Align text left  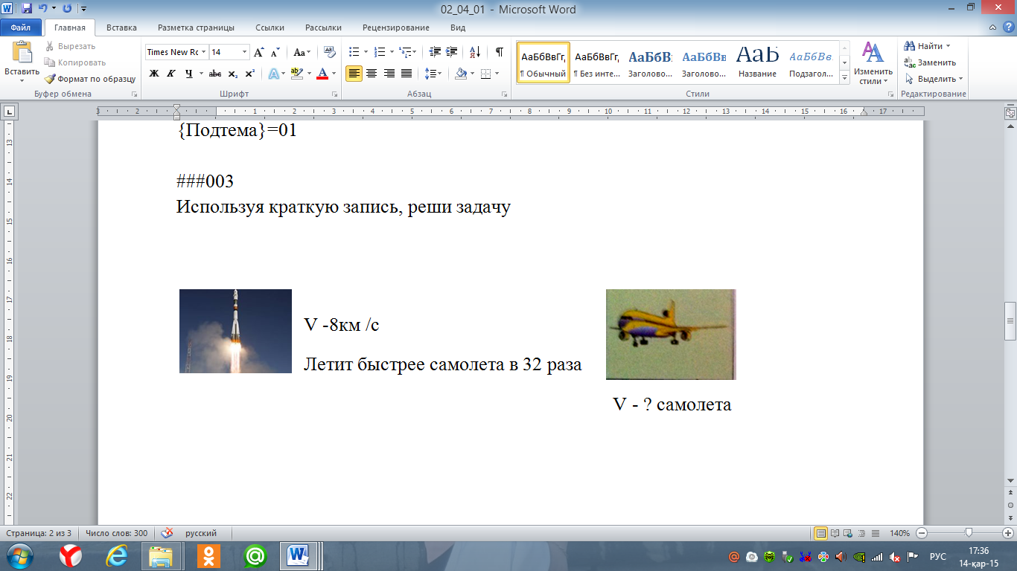[354, 73]
